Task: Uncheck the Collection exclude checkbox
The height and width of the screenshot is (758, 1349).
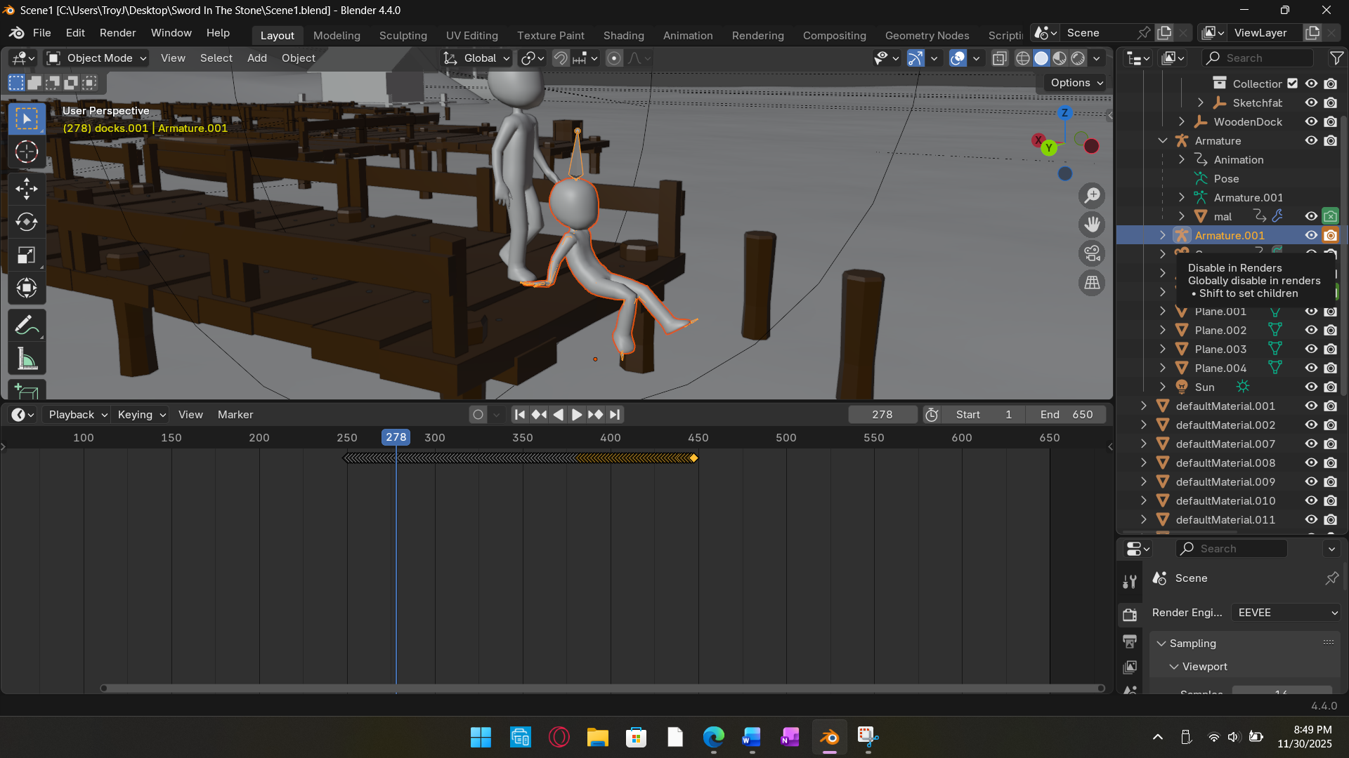Action: [x=1293, y=84]
